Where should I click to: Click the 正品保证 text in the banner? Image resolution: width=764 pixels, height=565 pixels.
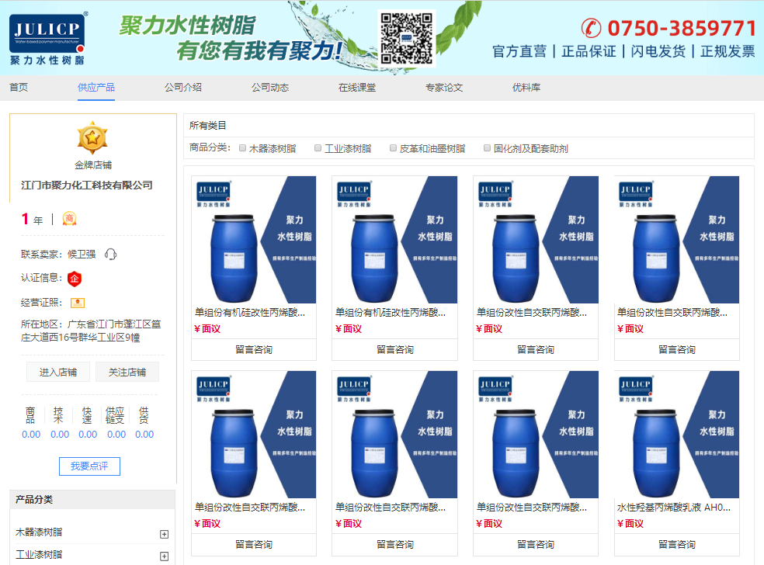[x=589, y=51]
